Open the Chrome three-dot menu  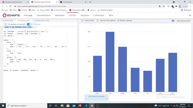(x=190, y=6)
